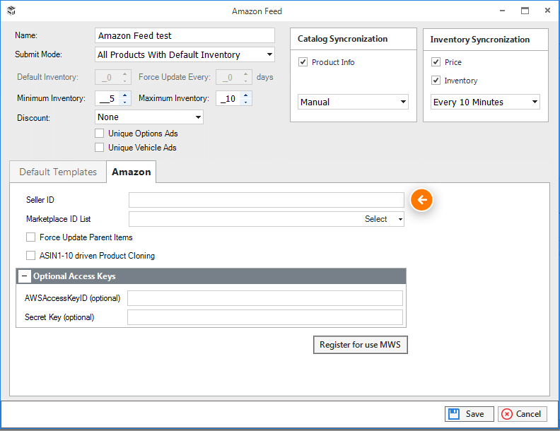Click the Cancel button

point(522,414)
